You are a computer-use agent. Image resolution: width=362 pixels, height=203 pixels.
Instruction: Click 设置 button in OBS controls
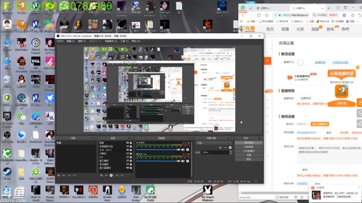tap(248, 155)
